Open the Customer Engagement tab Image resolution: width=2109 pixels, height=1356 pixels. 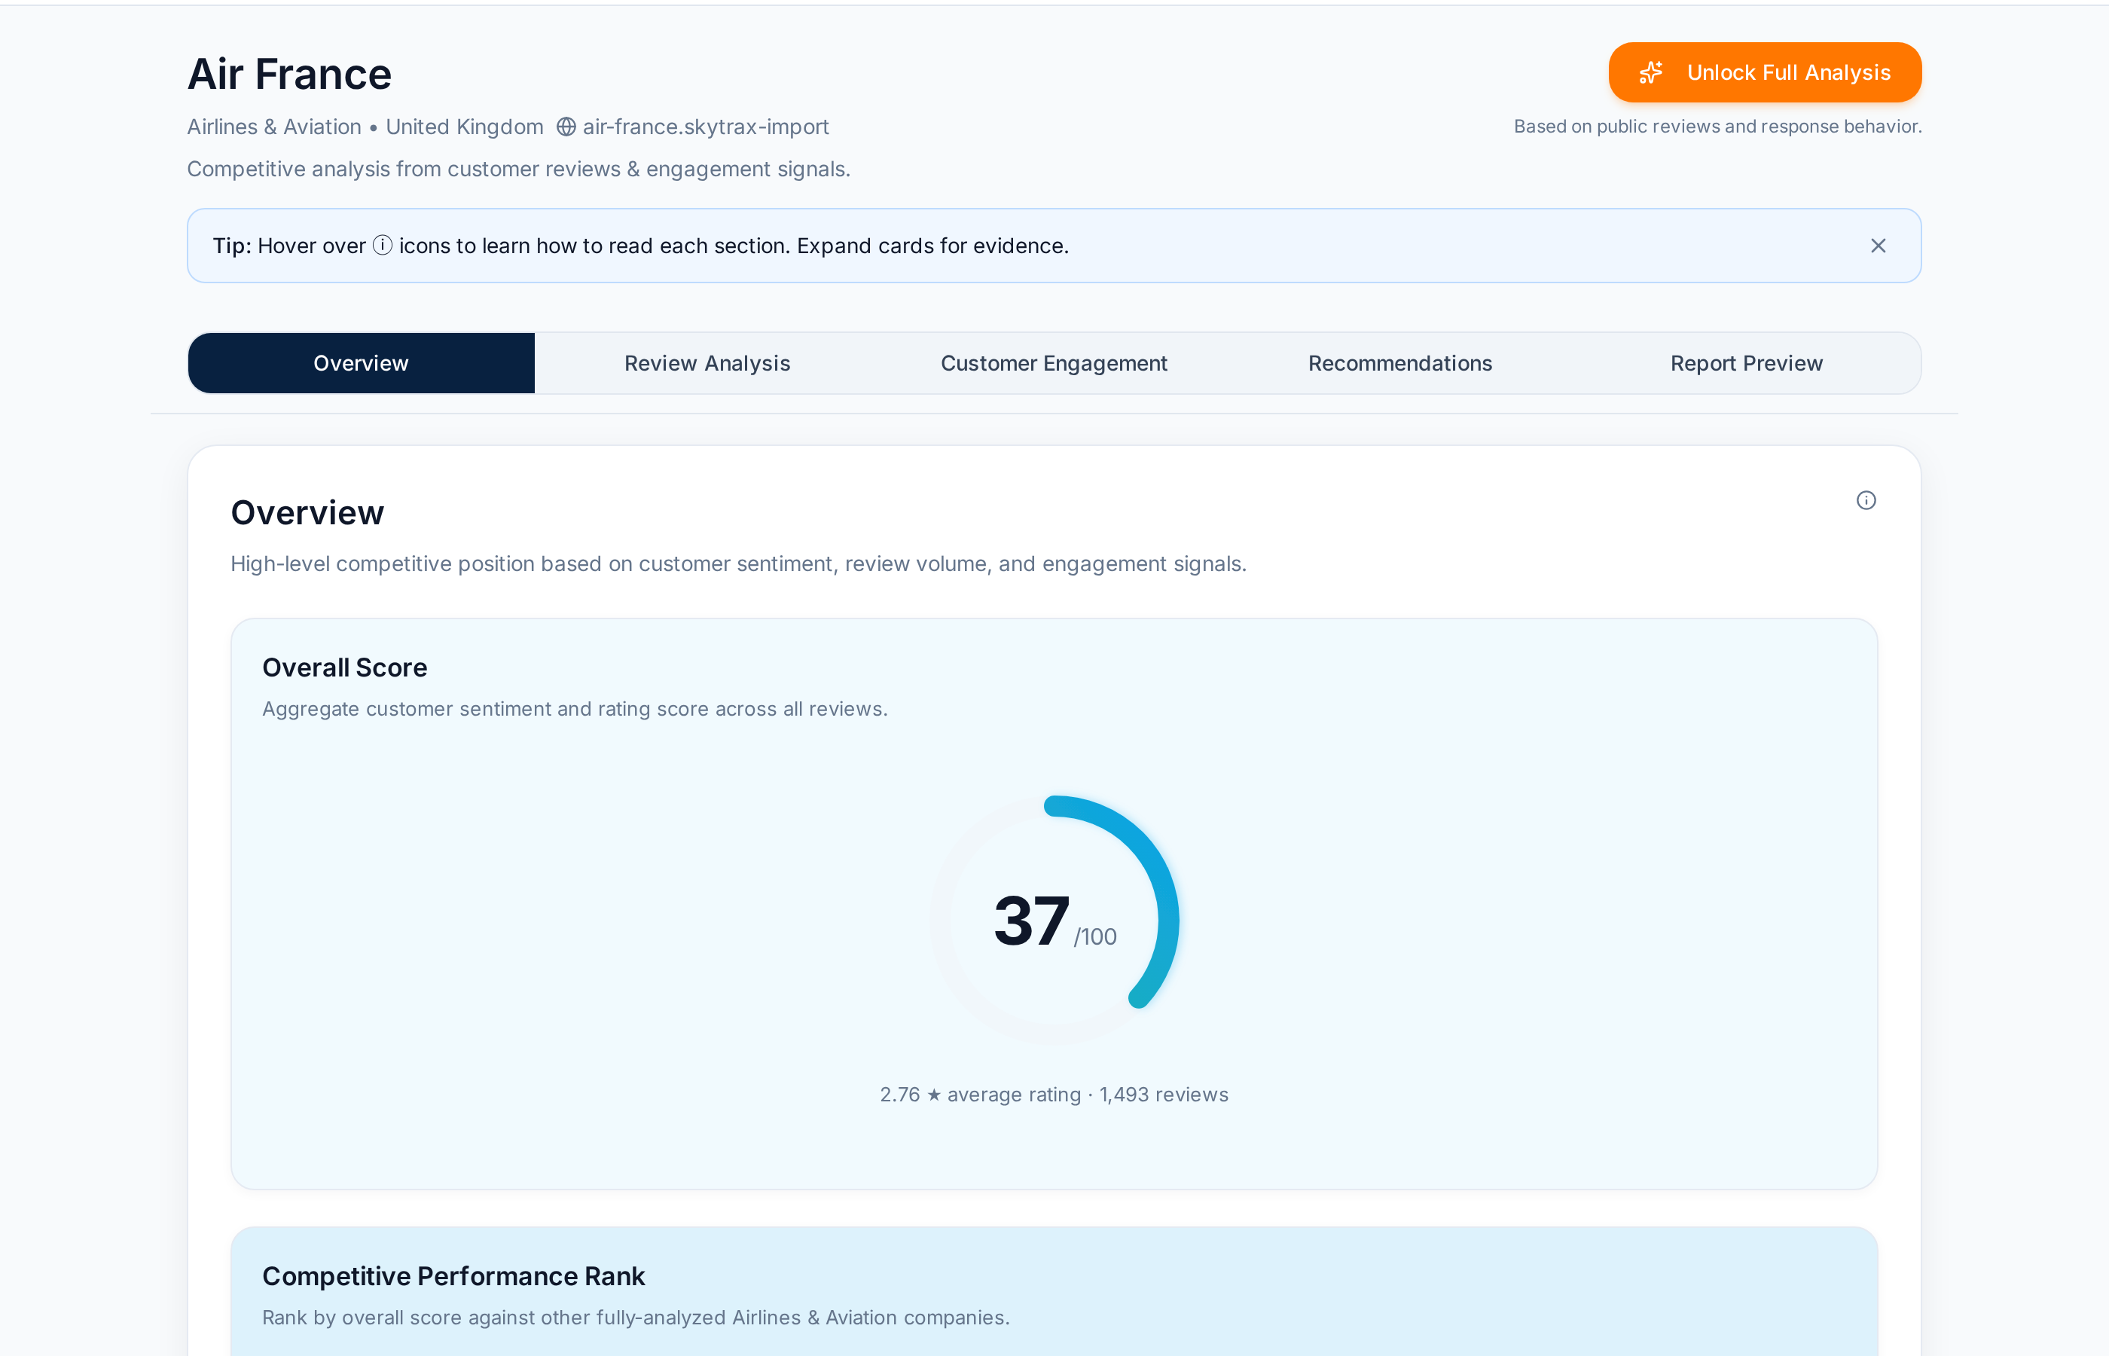point(1054,363)
